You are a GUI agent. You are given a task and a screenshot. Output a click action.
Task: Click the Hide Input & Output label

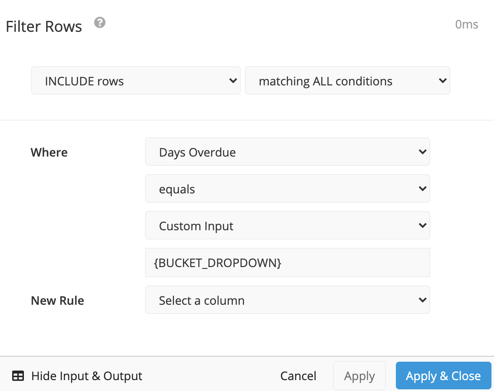click(x=87, y=376)
